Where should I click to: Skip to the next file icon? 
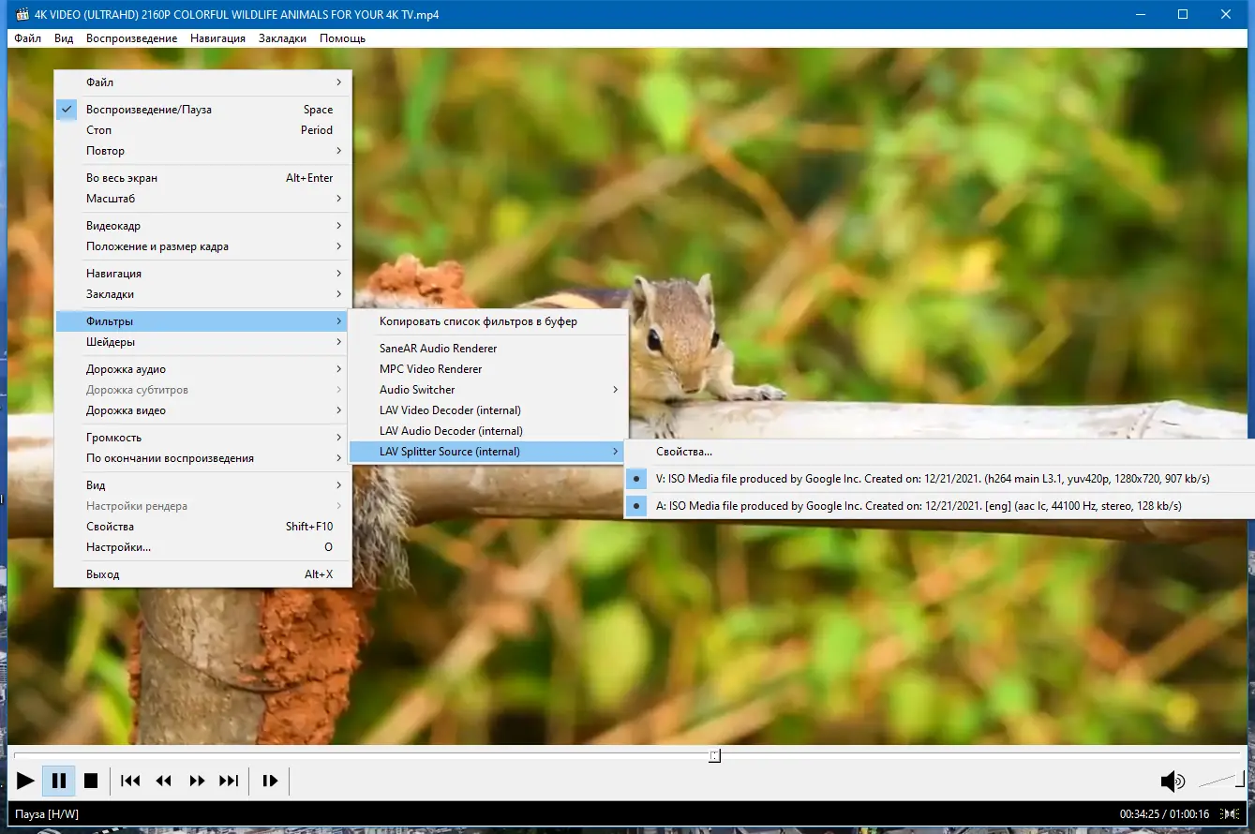click(229, 781)
